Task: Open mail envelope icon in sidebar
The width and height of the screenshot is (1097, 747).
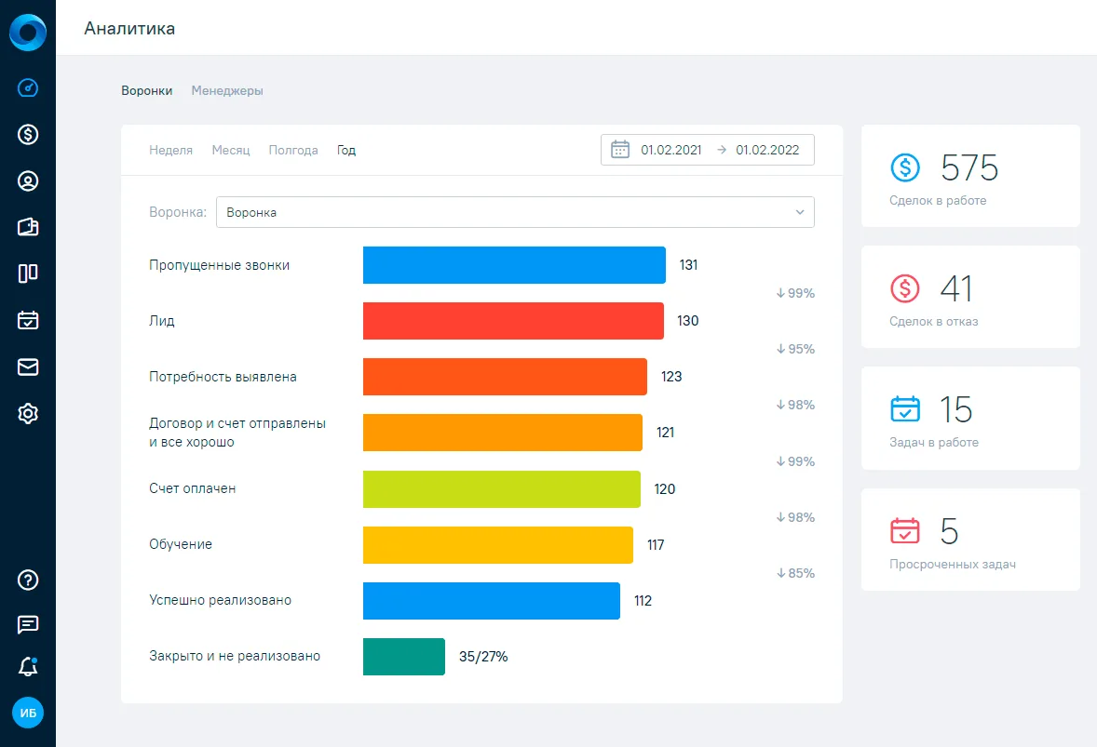Action: coord(28,367)
